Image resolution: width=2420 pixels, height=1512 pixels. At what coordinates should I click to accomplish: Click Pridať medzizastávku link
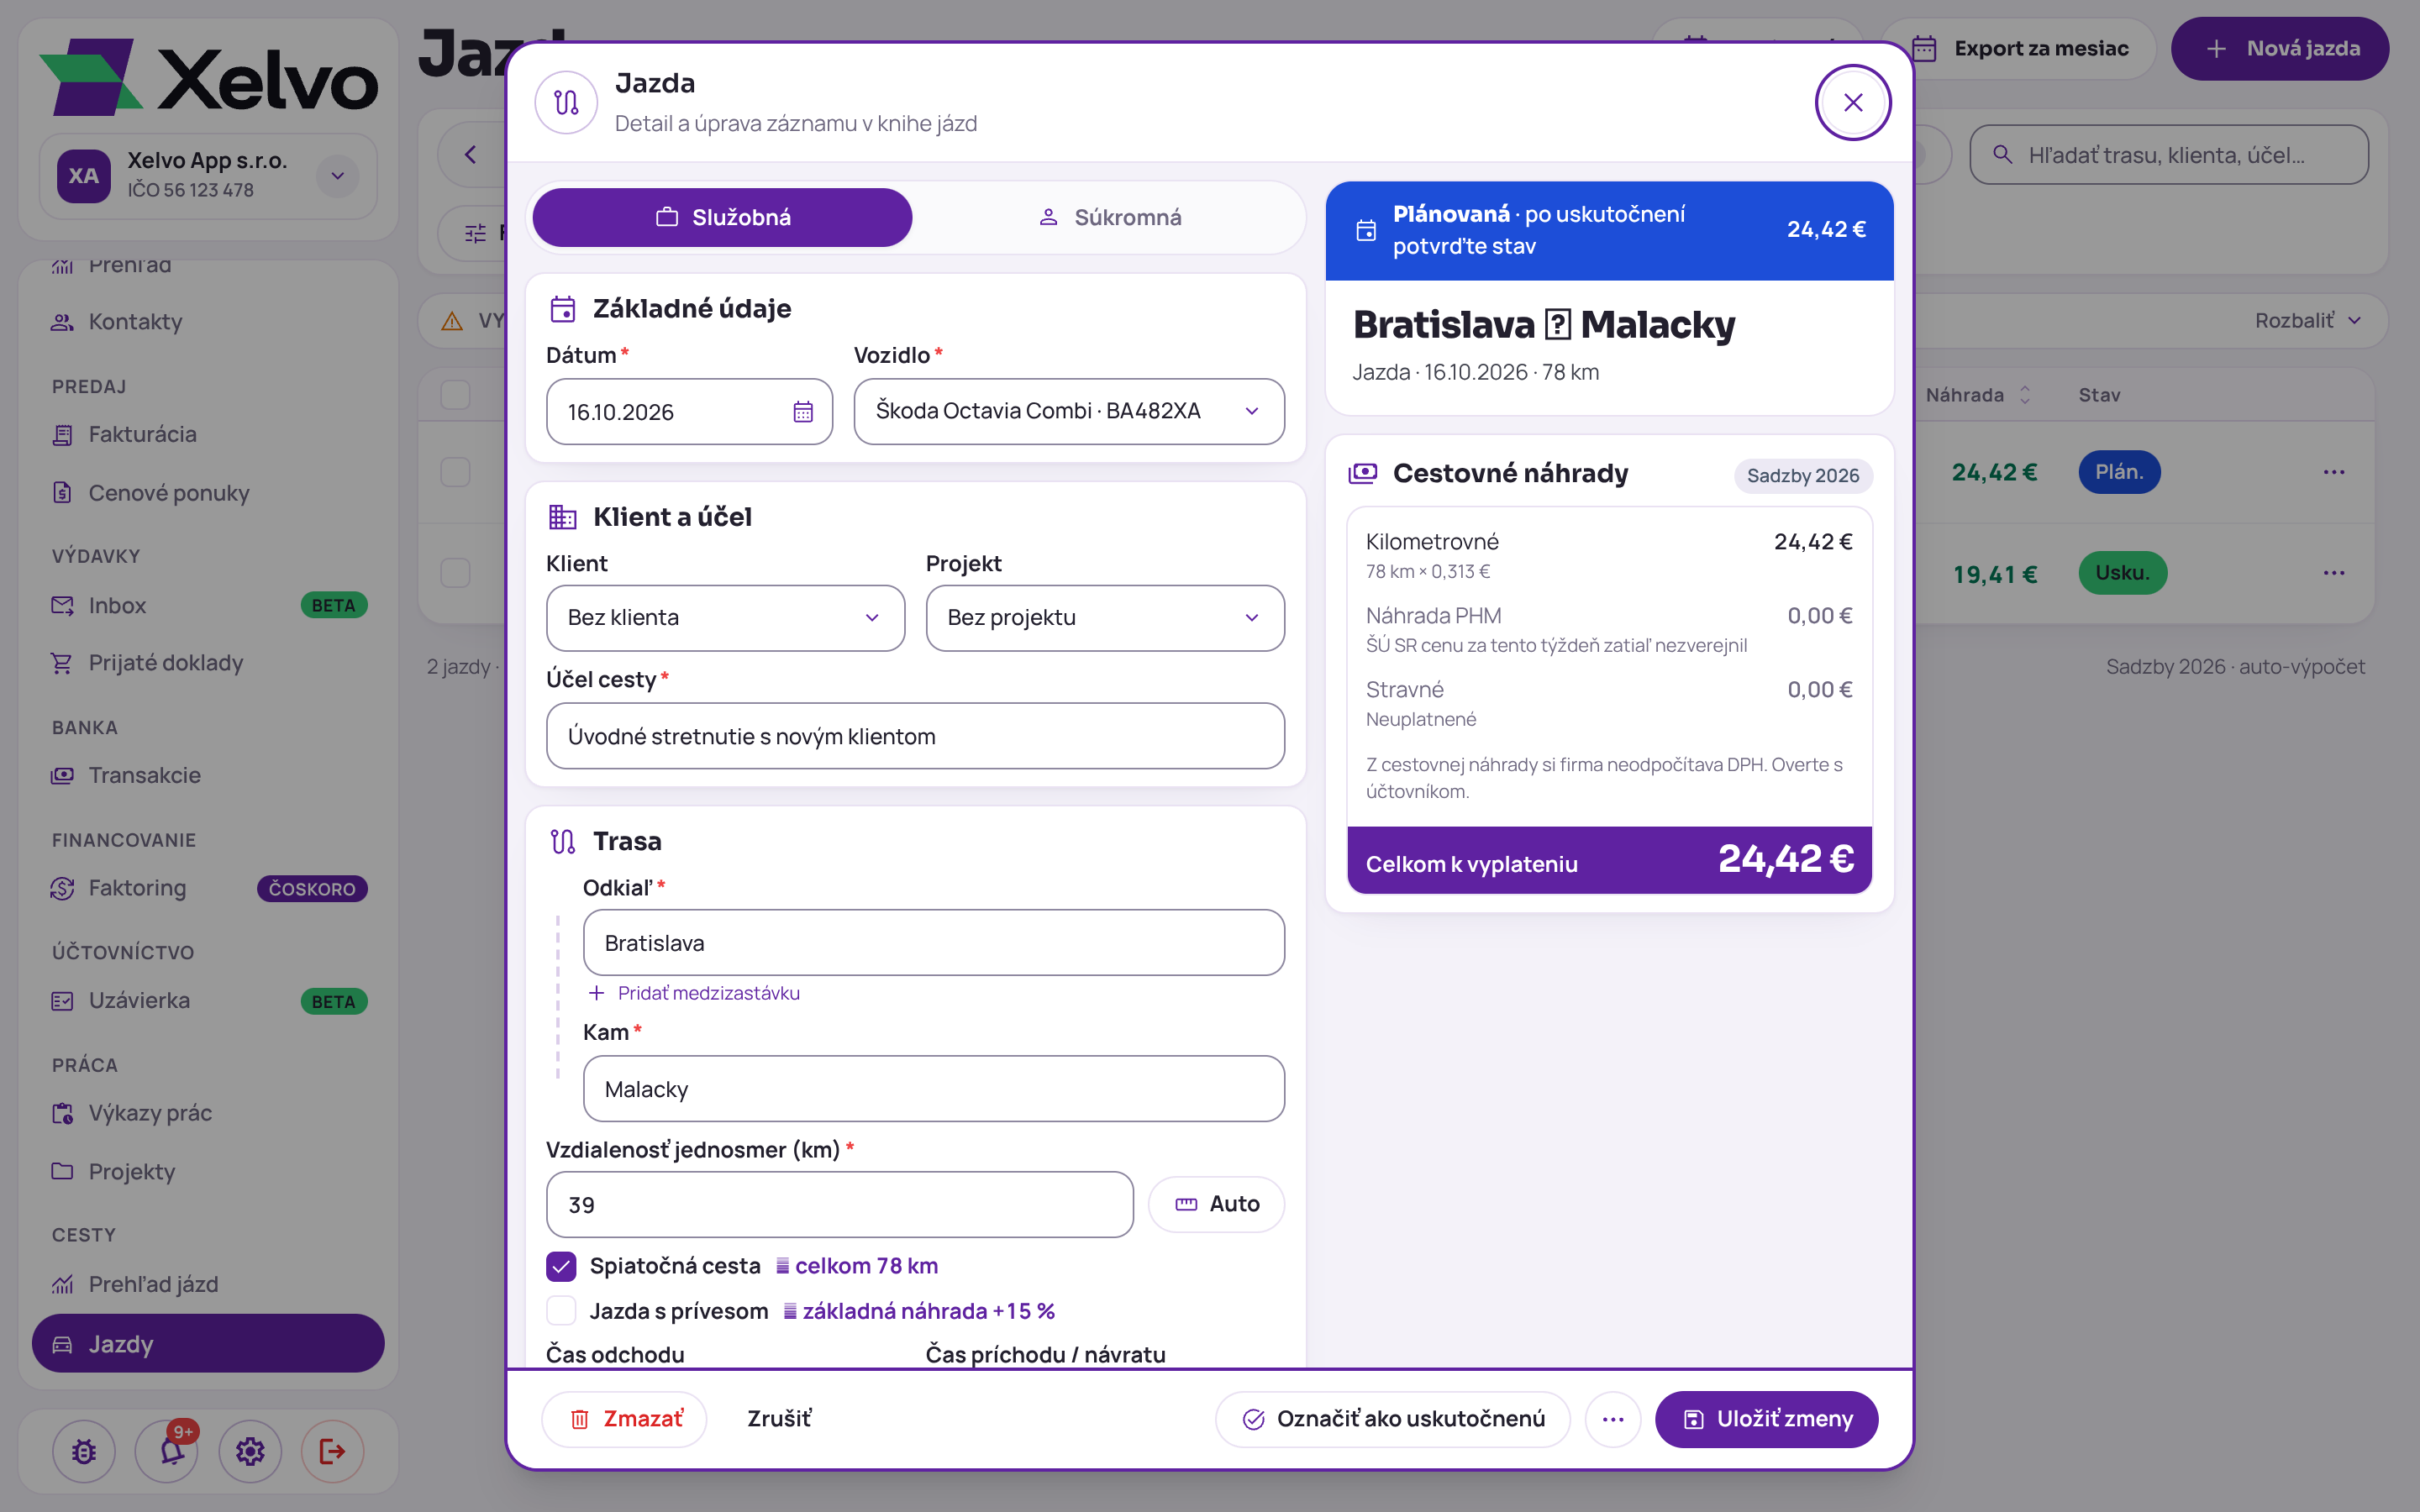694,993
